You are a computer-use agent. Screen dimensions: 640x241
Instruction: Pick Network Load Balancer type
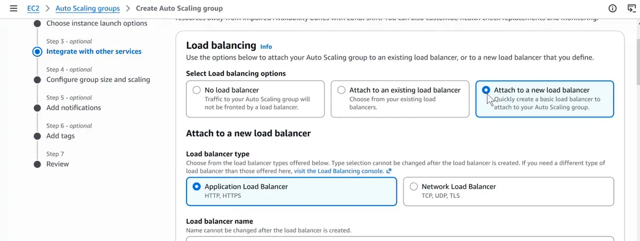tap(508, 191)
